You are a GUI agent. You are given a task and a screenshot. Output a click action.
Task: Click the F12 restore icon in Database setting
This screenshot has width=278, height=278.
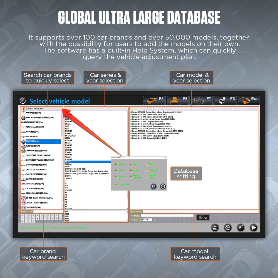163,187
